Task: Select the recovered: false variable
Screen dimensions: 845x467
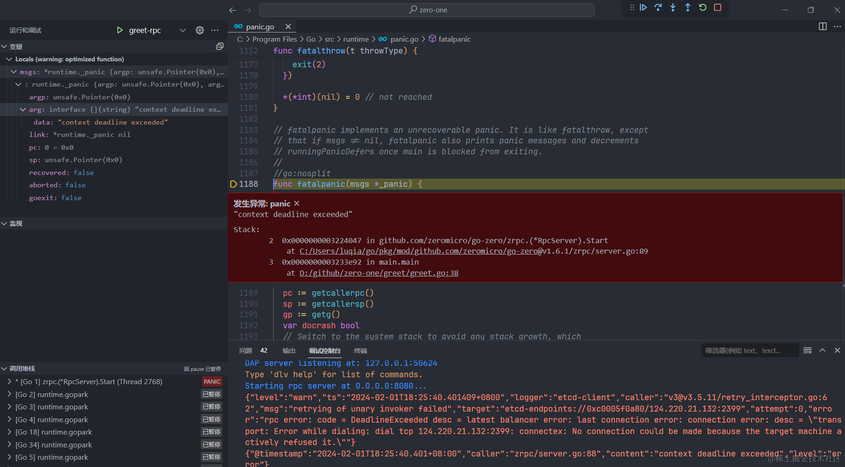Action: (114, 173)
